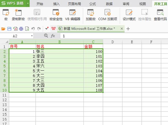Click 查看代码 view code icon
The image size is (168, 125).
coord(160,12)
